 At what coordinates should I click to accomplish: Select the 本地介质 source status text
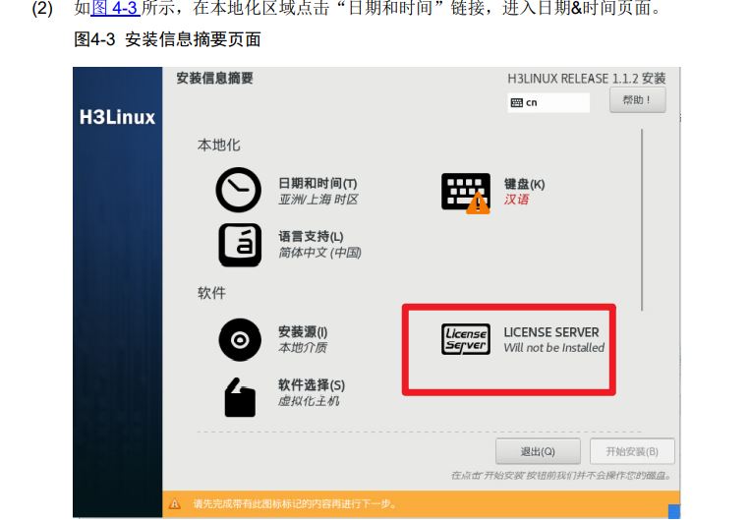click(303, 348)
